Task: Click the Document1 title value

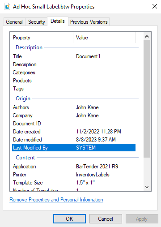Action: point(88,56)
